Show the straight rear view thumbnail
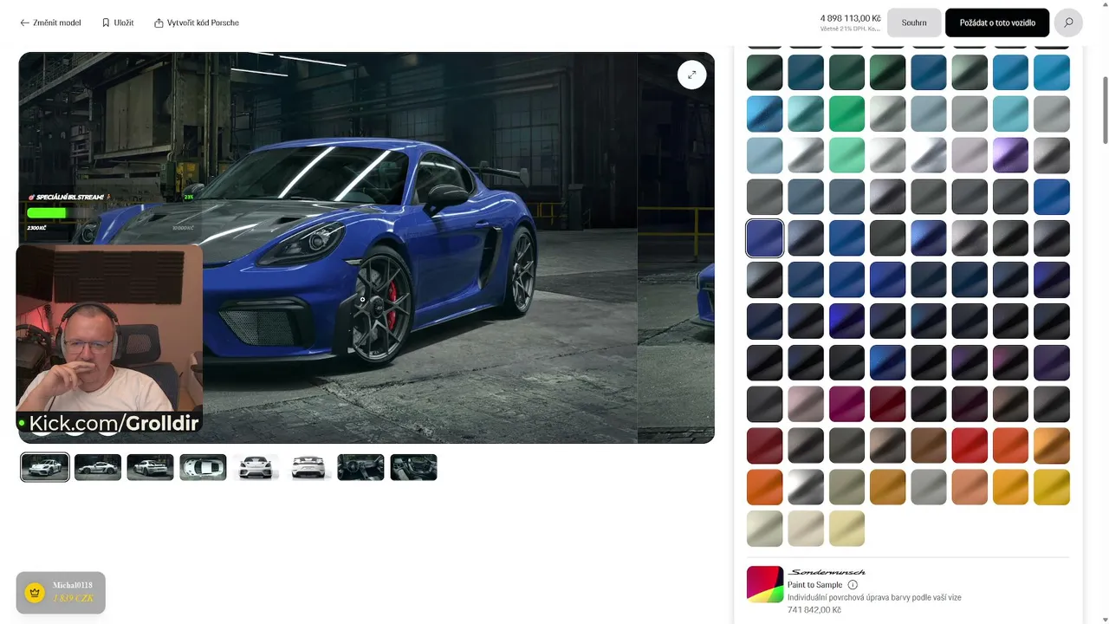 tap(308, 468)
